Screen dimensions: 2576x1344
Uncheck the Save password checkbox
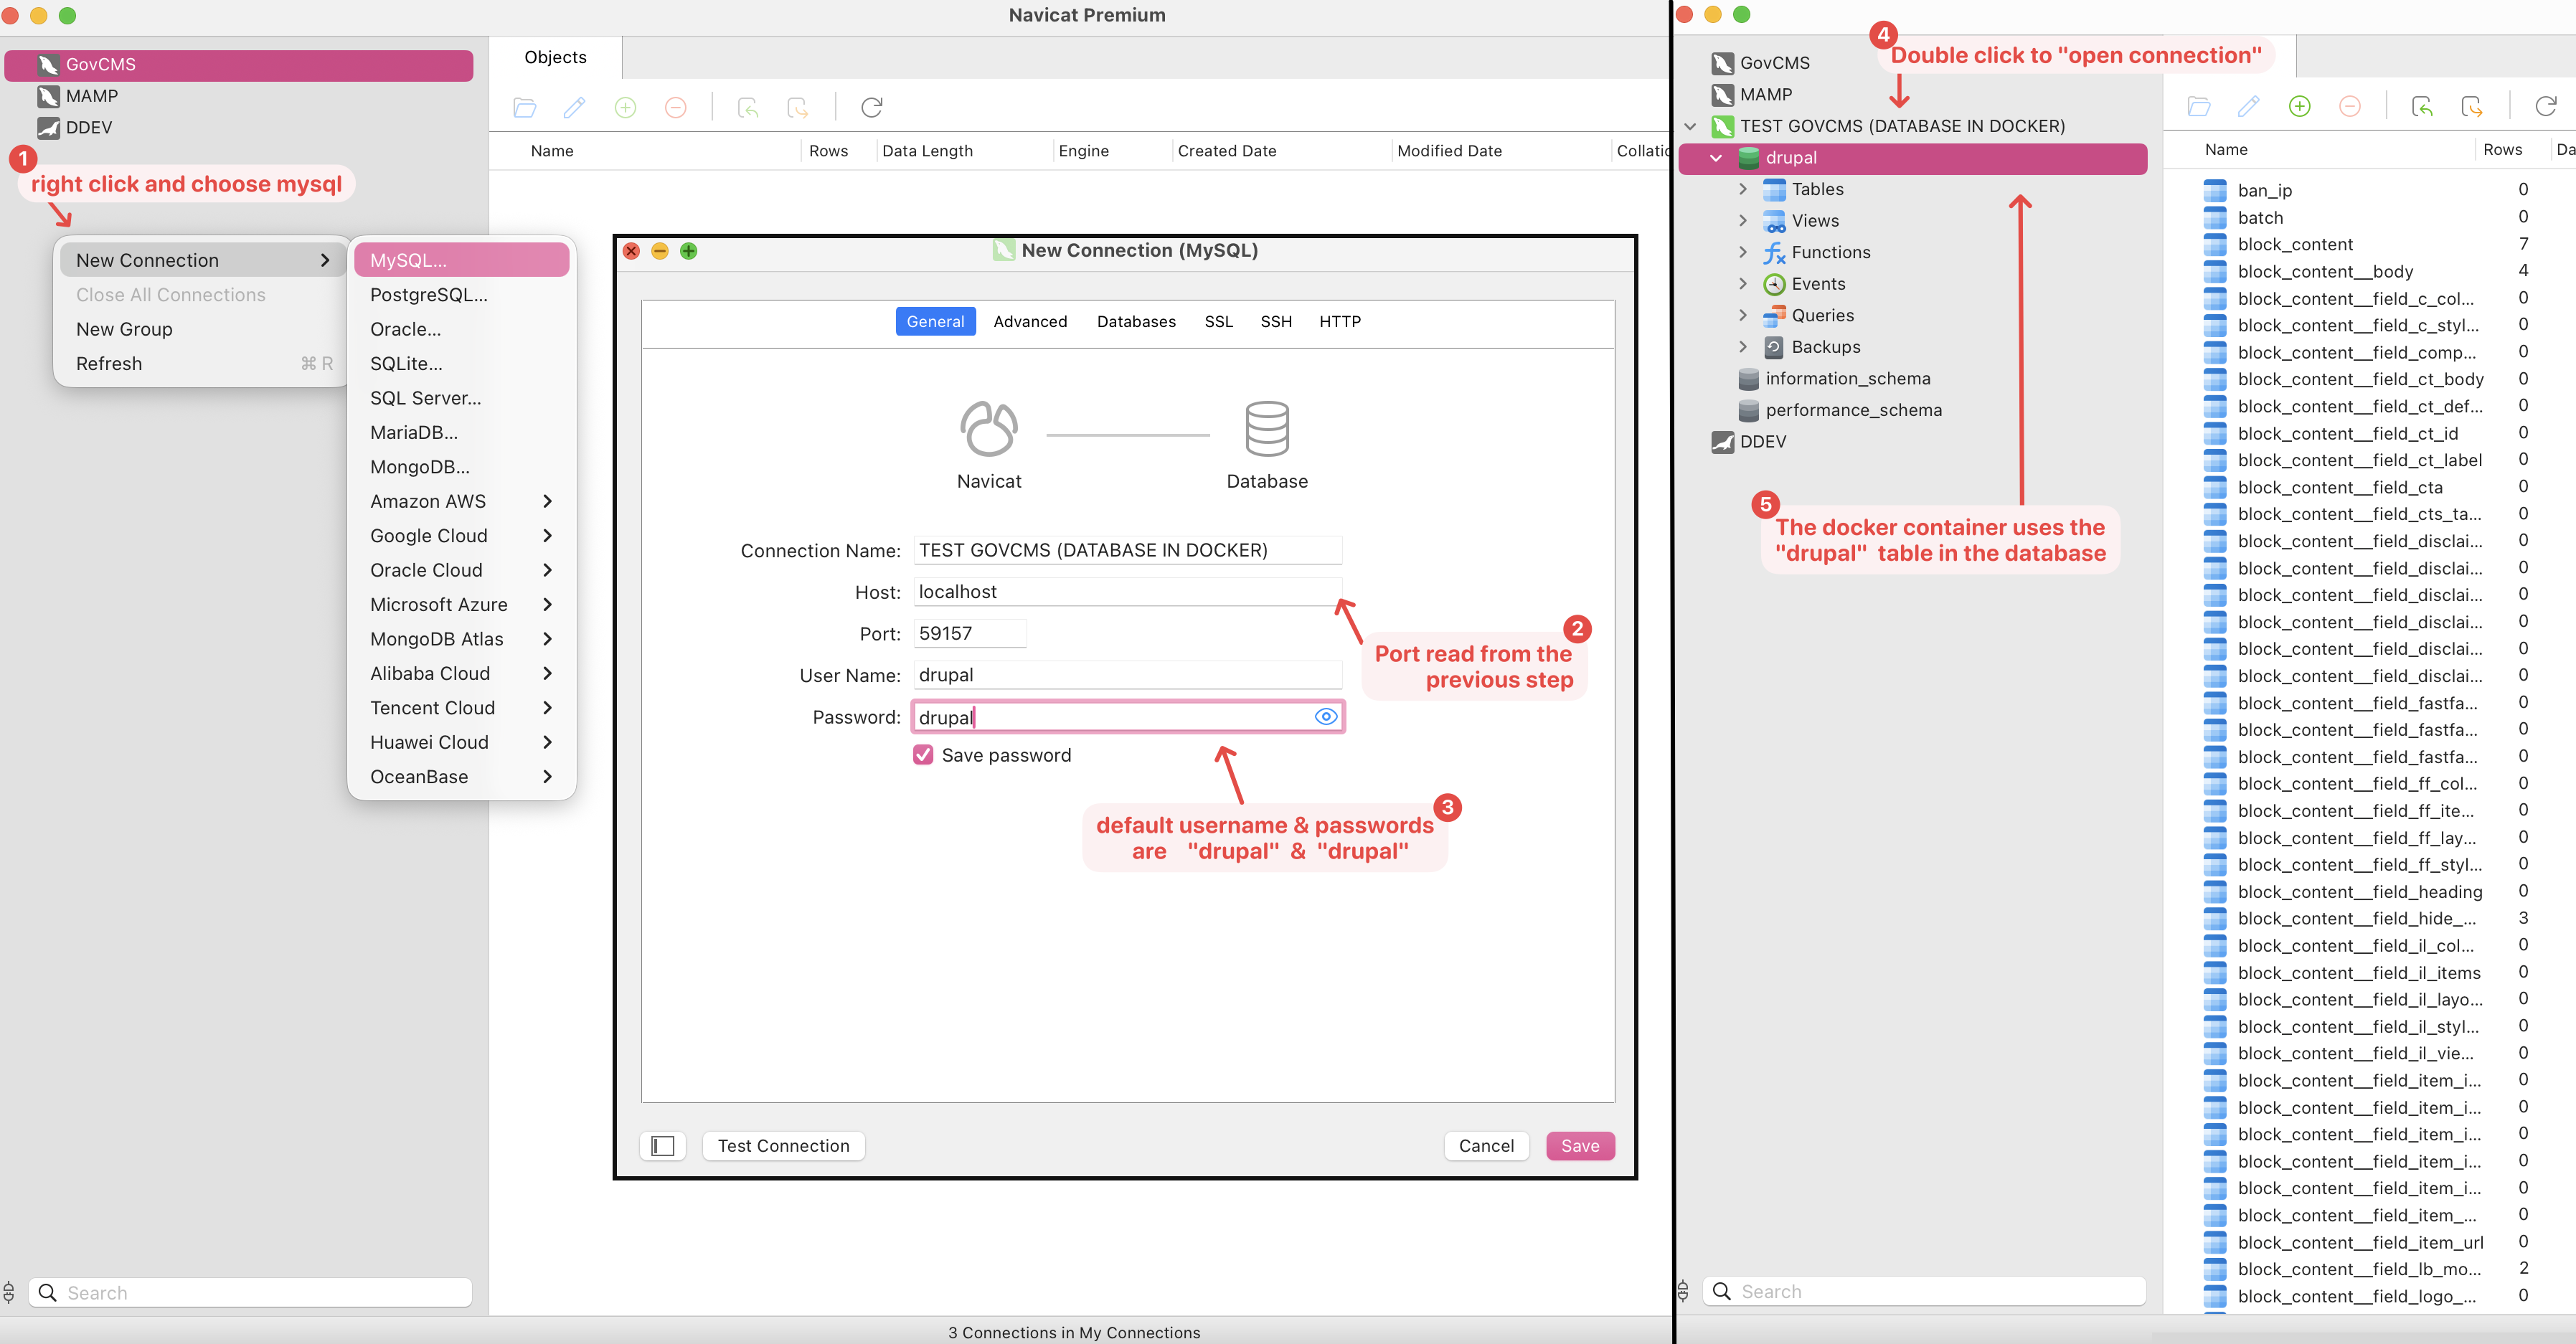click(923, 755)
